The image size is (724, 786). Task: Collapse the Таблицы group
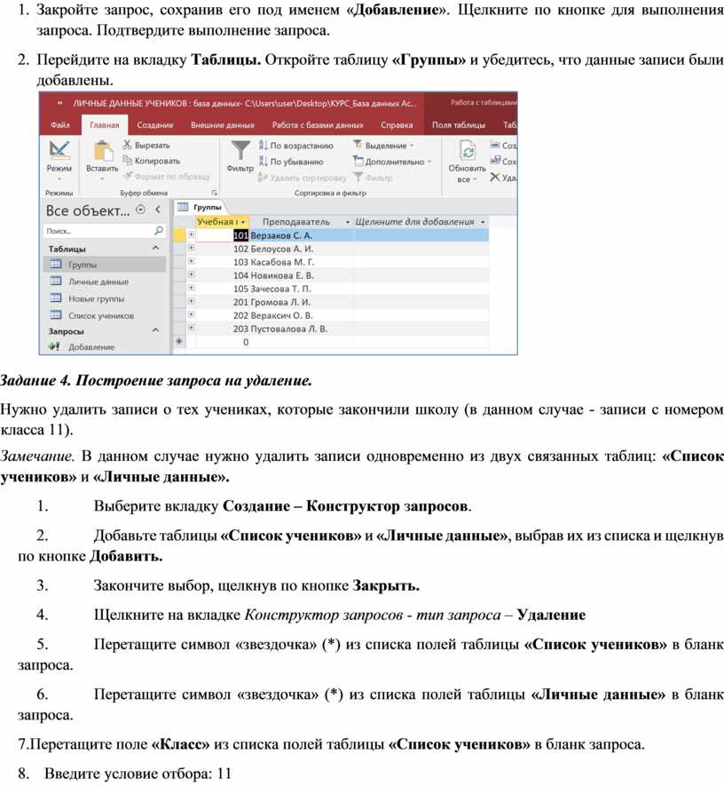click(x=156, y=248)
